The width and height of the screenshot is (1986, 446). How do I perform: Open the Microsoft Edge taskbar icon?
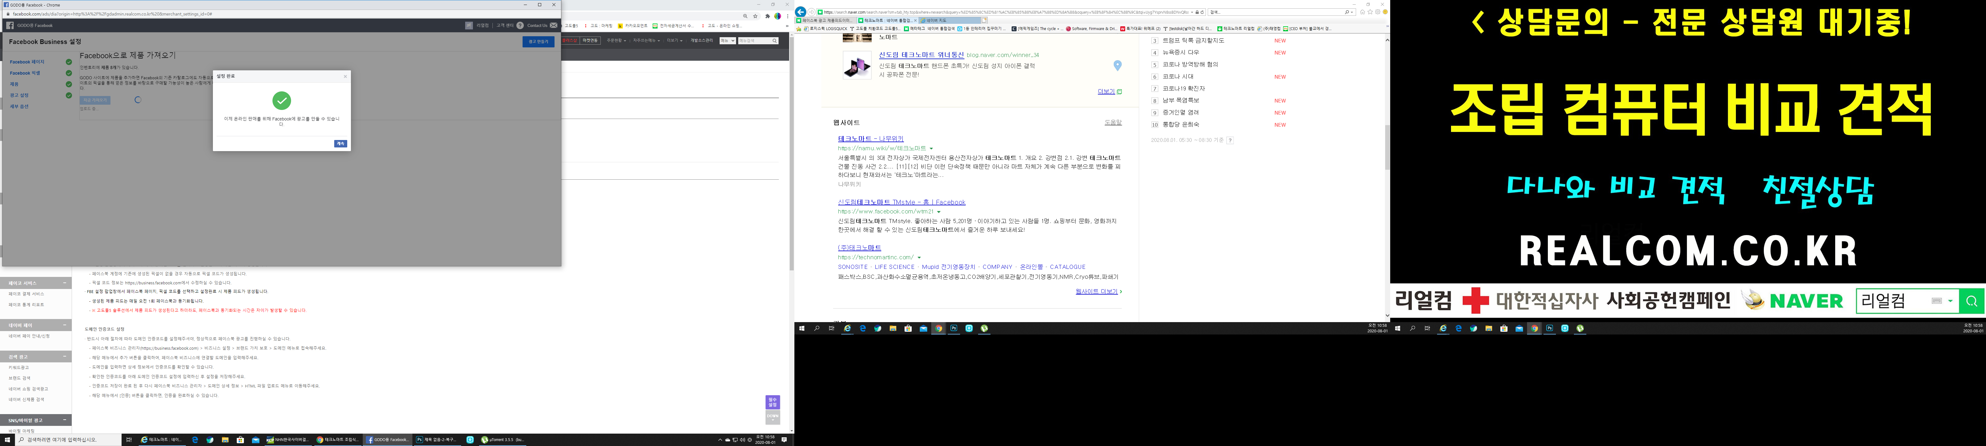point(195,440)
